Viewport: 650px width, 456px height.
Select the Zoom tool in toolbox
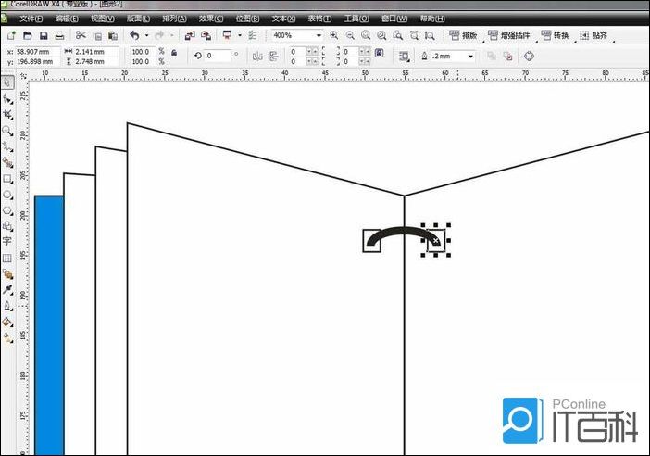tap(7, 131)
